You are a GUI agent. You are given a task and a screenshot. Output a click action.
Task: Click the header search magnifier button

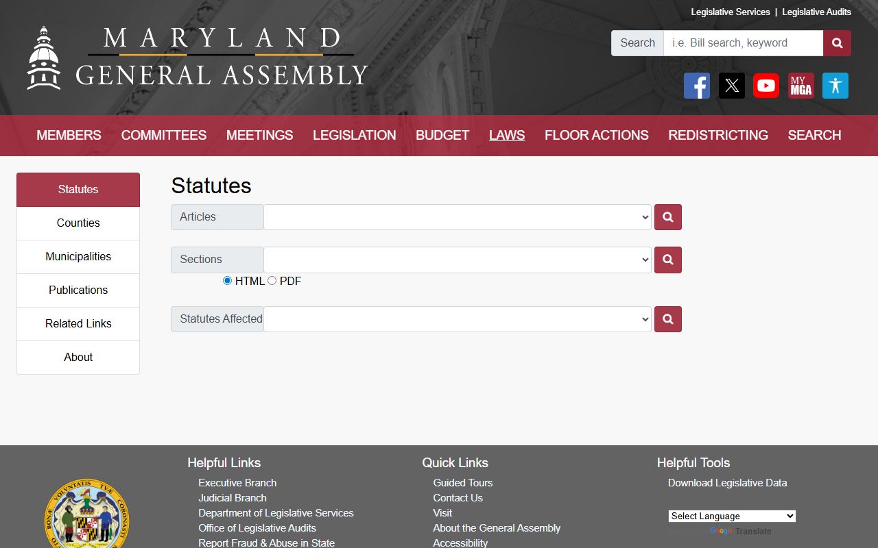(838, 43)
